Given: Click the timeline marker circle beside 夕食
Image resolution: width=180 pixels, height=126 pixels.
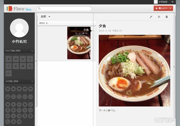Looking at the screenshot, I should [x=93, y=31].
